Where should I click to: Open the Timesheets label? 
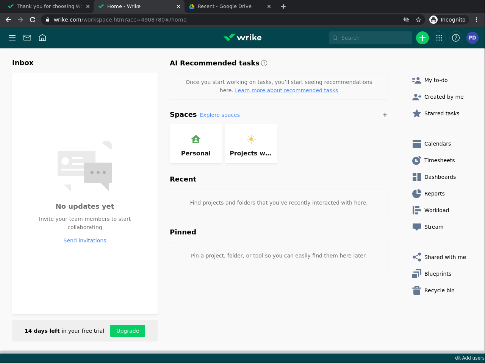point(440,160)
